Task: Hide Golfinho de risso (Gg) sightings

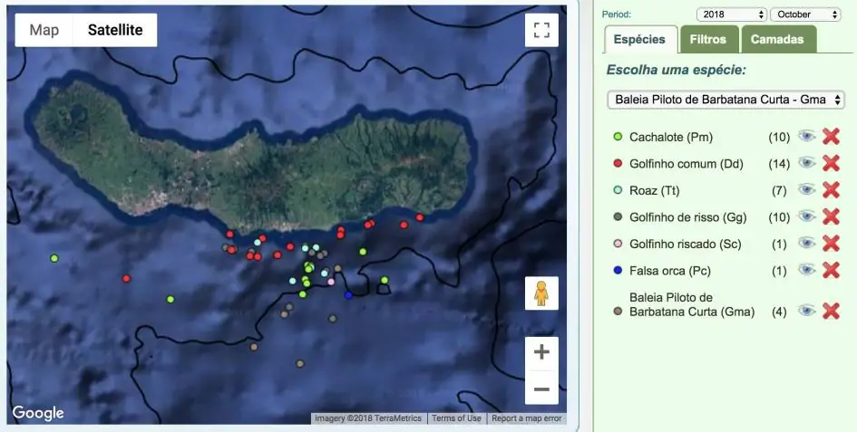Action: pos(806,216)
